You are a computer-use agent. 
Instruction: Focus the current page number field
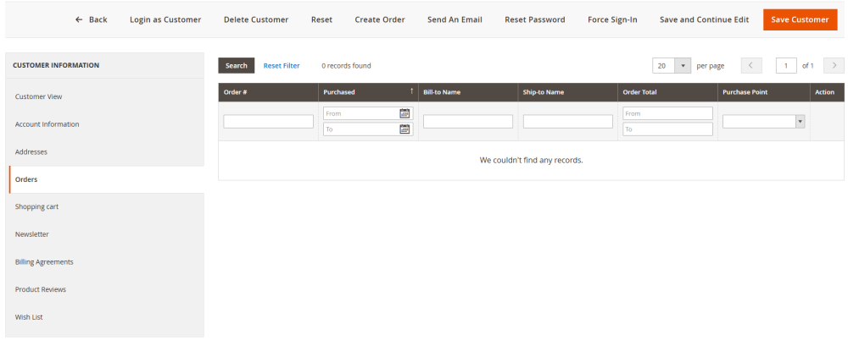pos(786,66)
